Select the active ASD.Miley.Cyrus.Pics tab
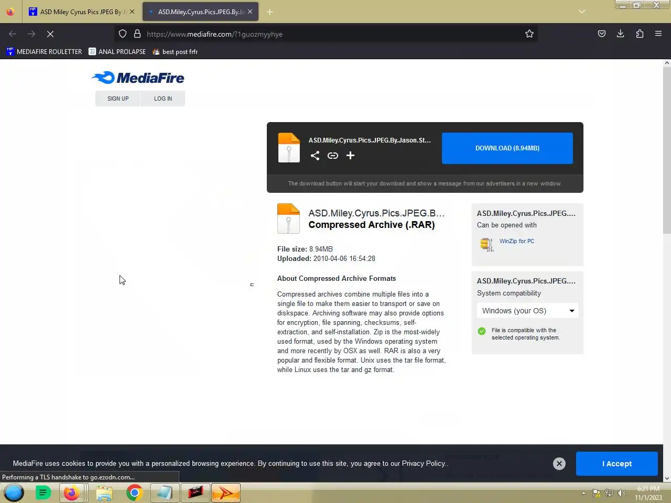The height and width of the screenshot is (503, 671). coord(200,12)
